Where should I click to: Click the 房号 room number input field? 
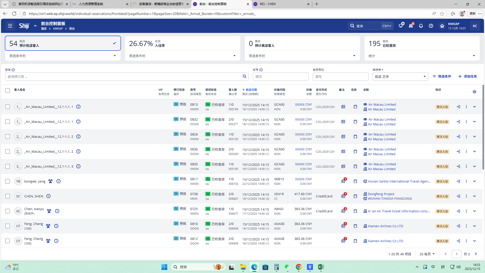280,77
